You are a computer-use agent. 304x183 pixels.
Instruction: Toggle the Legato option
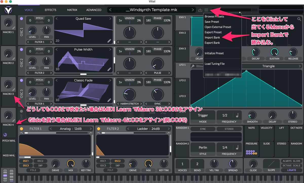(291, 170)
